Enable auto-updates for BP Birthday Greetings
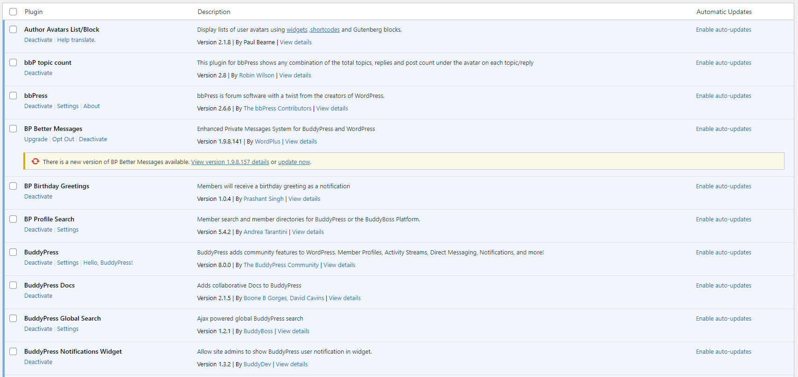The height and width of the screenshot is (377, 798). [723, 186]
